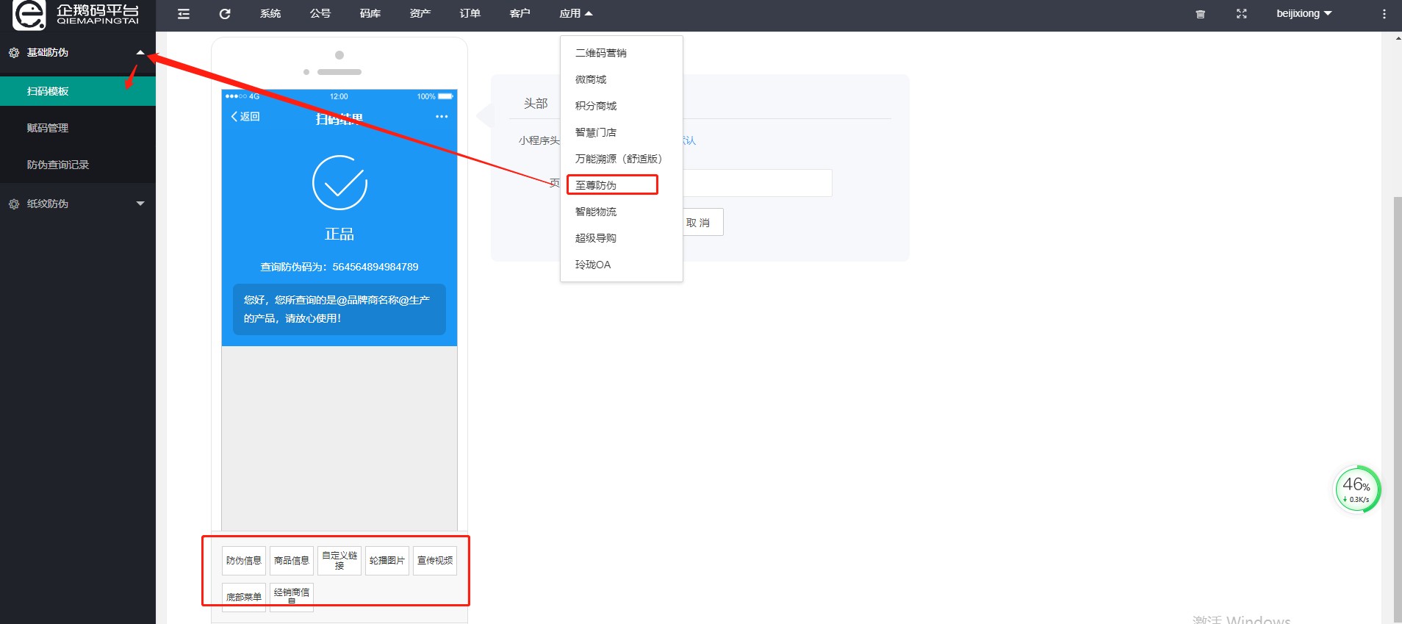Select 积分商城 from the app menu
The width and height of the screenshot is (1402, 624).
[x=622, y=106]
